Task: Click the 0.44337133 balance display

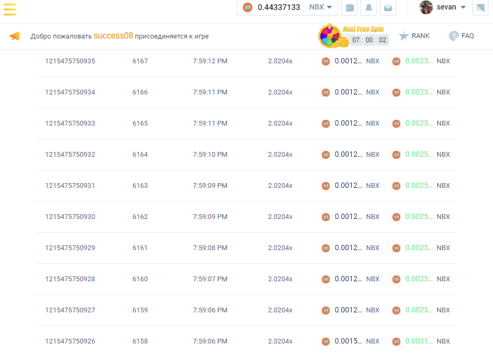Action: tap(279, 7)
